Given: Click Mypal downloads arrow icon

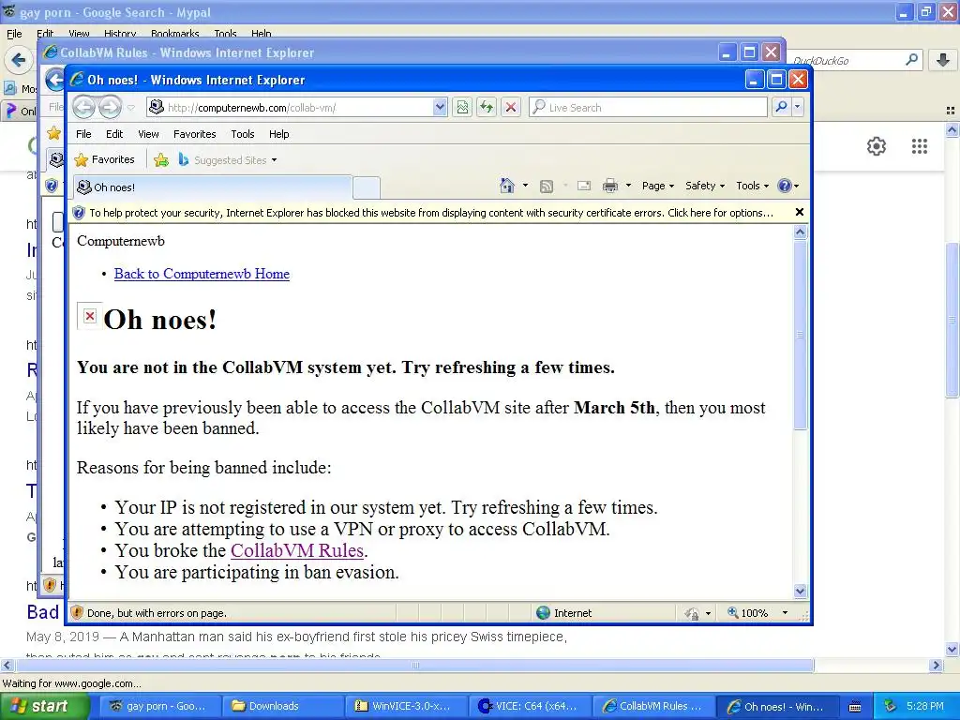Looking at the screenshot, I should pyautogui.click(x=943, y=60).
